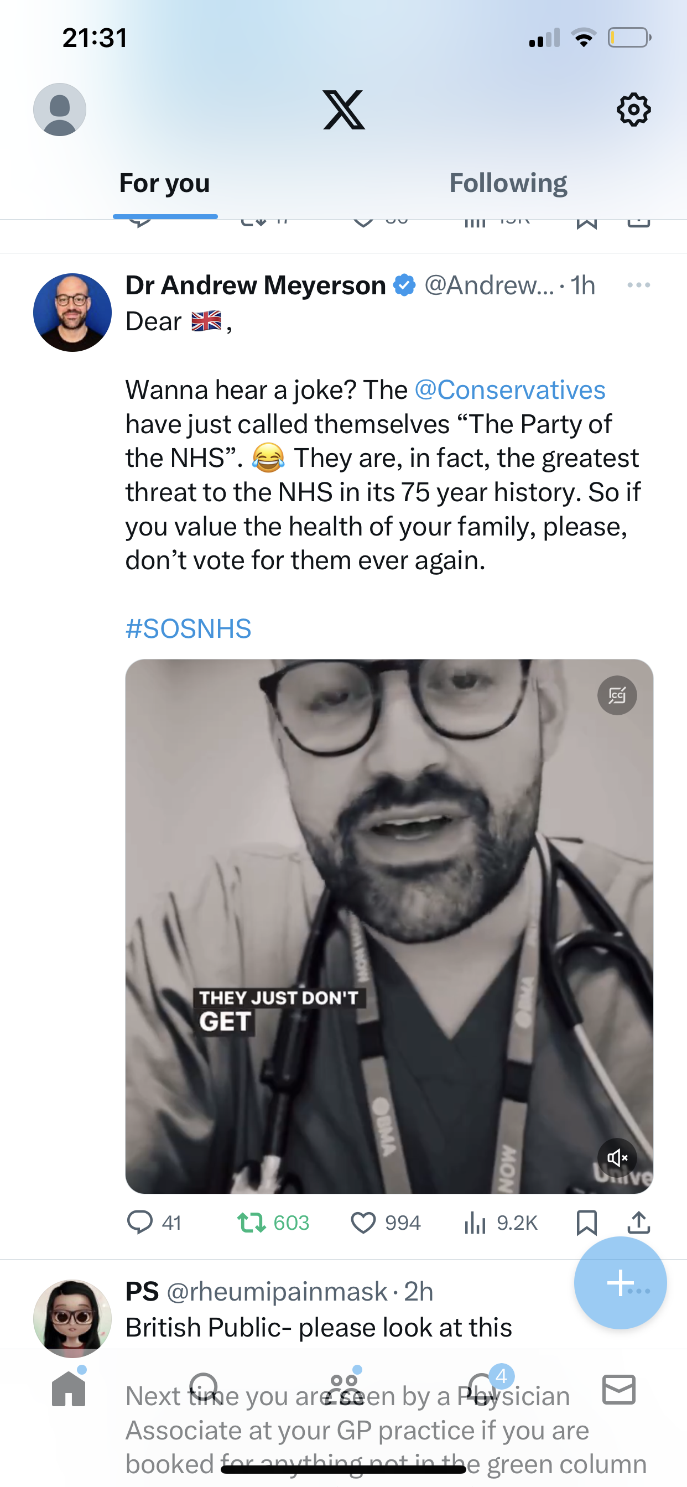Bookmark Dr Andrew Meyerson's post

click(x=586, y=1222)
